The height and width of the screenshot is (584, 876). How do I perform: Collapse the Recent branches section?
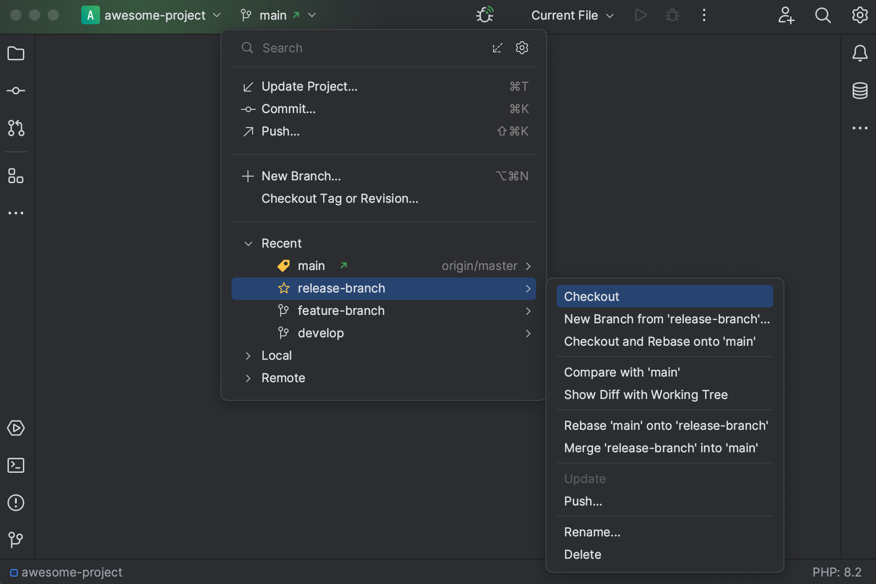[248, 243]
